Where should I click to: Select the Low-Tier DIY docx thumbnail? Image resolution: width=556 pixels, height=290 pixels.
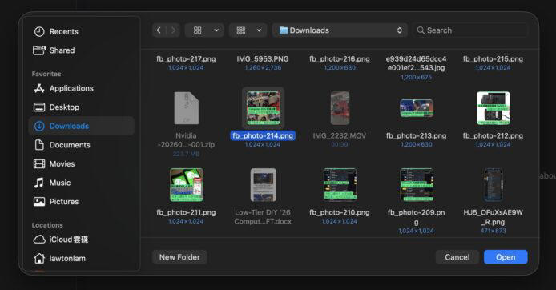click(x=263, y=185)
